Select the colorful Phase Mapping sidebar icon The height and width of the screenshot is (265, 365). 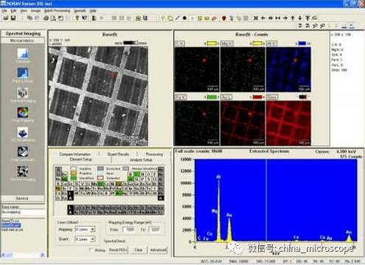coord(23,113)
